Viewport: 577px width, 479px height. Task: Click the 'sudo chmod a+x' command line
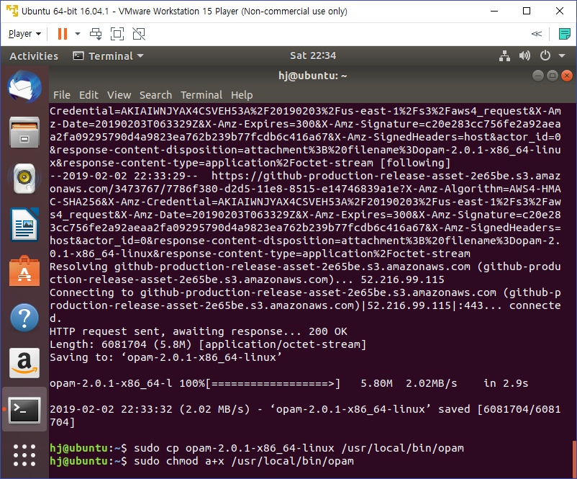coord(201,461)
